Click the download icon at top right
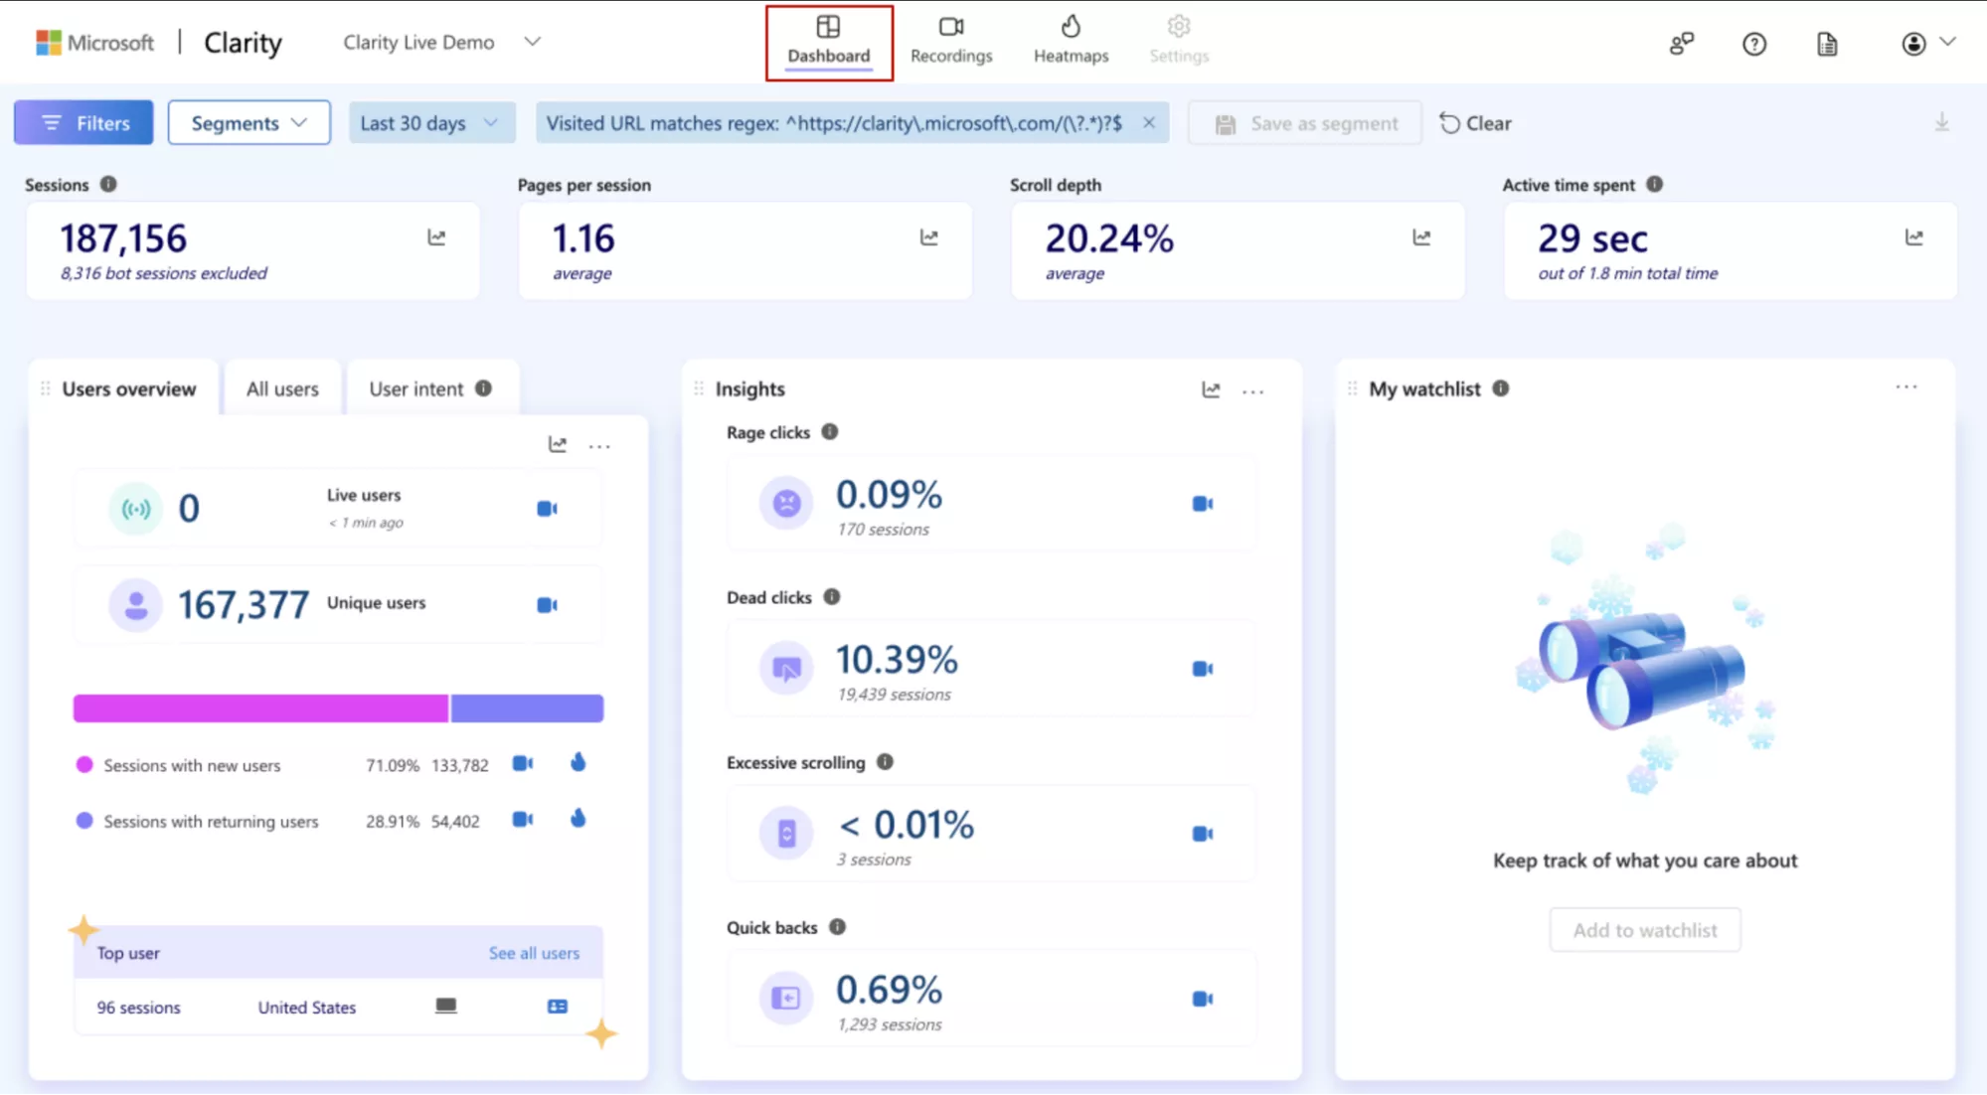Viewport: 1987px width, 1095px height. (x=1941, y=122)
